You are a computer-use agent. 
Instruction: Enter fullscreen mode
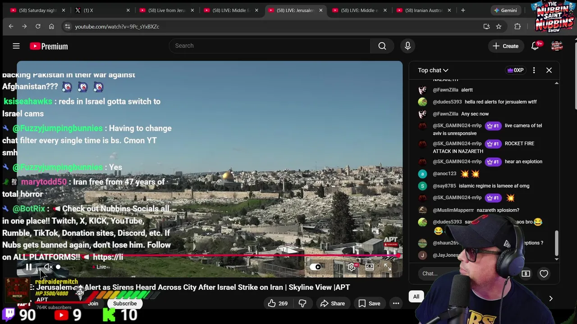(388, 267)
